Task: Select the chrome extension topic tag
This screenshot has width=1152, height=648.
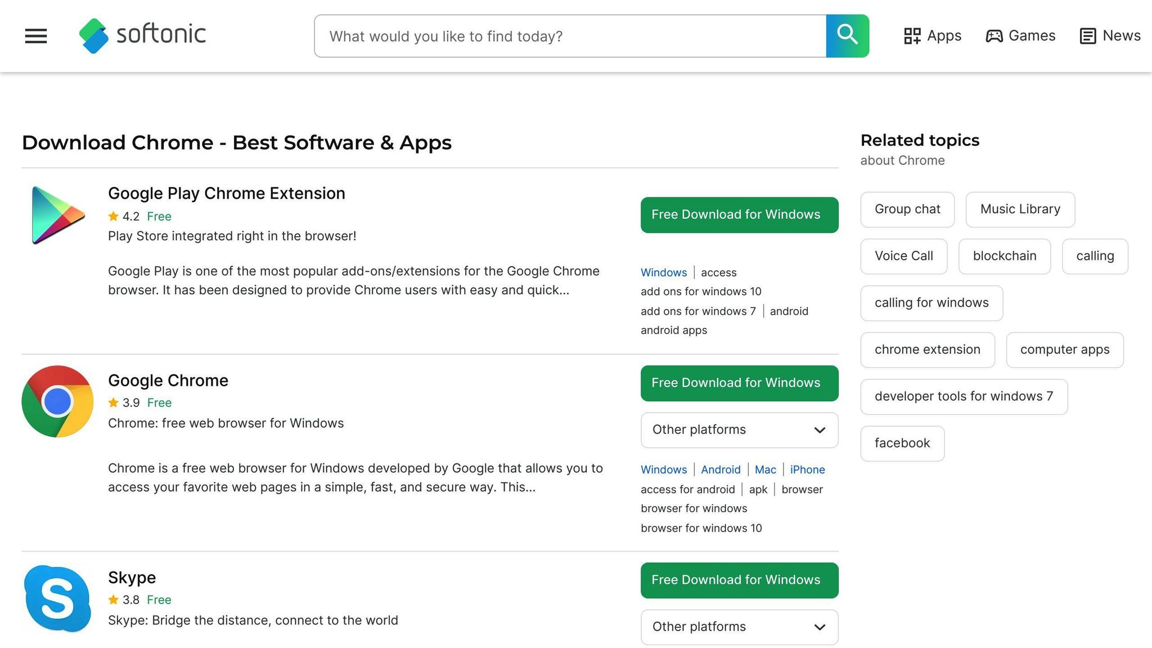Action: tap(927, 350)
